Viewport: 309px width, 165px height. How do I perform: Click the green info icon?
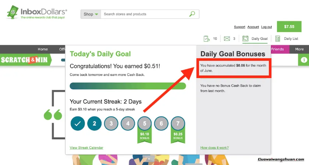[x=304, y=60]
